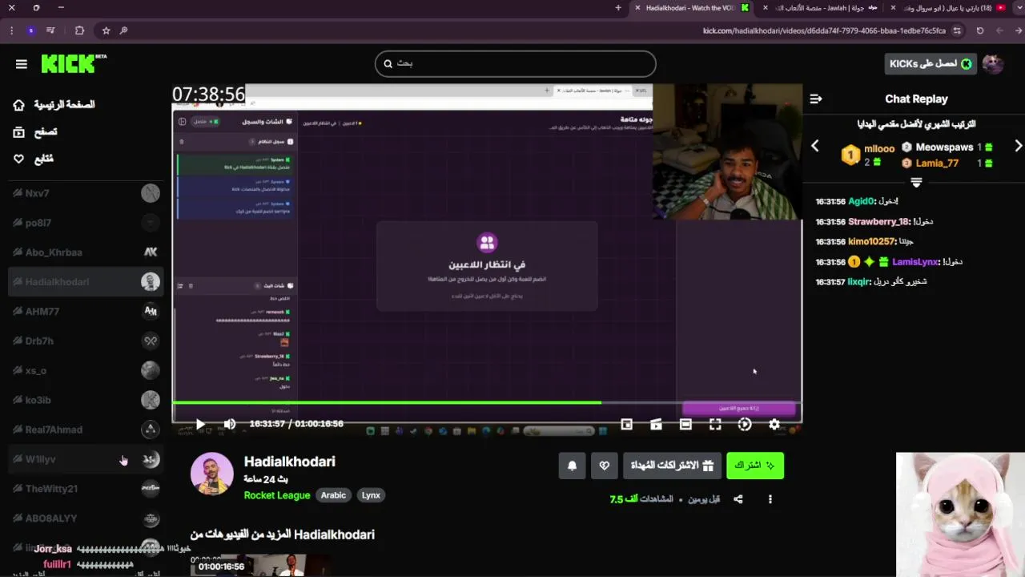Click the Get KICKs button

(931, 63)
